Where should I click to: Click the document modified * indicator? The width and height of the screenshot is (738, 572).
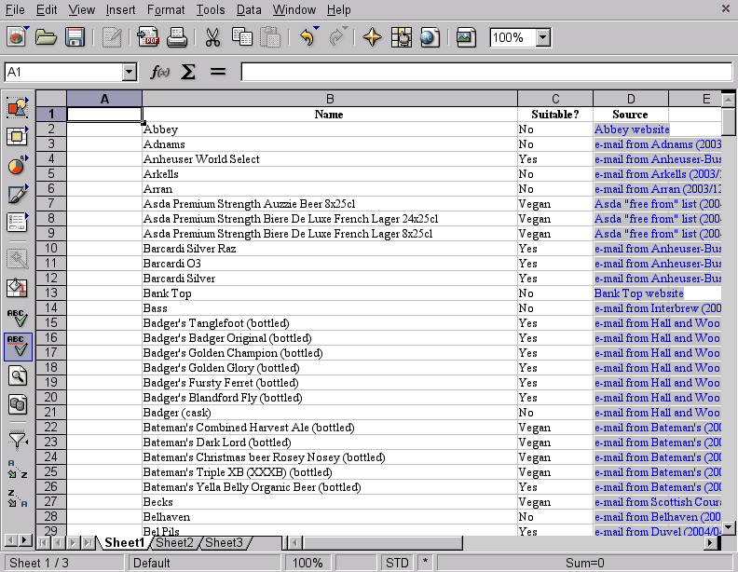tap(425, 563)
